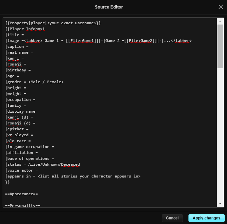The height and width of the screenshot is (224, 227).
Task: Click the '|status = Alive/Unknown/Deceaced' line
Action: coord(42,164)
